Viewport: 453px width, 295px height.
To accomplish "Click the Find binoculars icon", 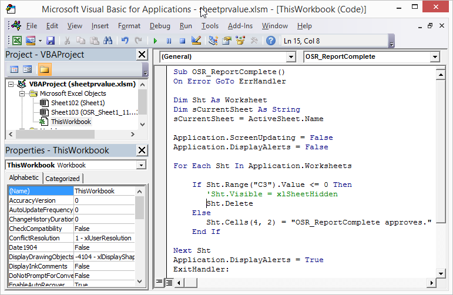I will [108, 41].
